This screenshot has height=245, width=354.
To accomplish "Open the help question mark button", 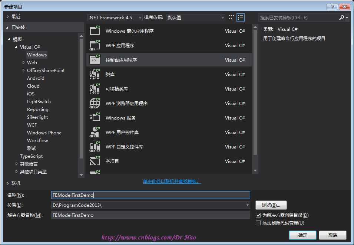I will (332, 7).
